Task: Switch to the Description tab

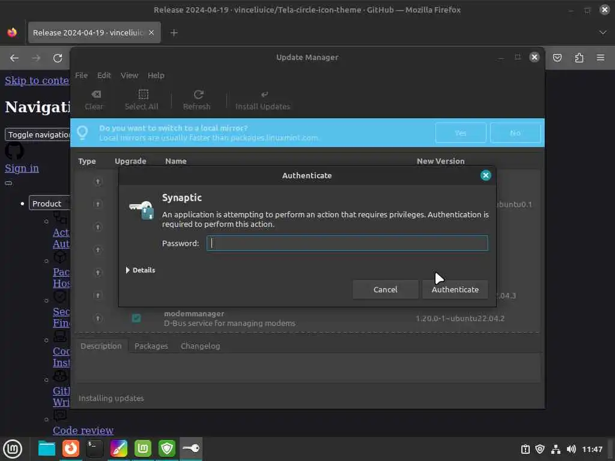Action: coord(101,346)
